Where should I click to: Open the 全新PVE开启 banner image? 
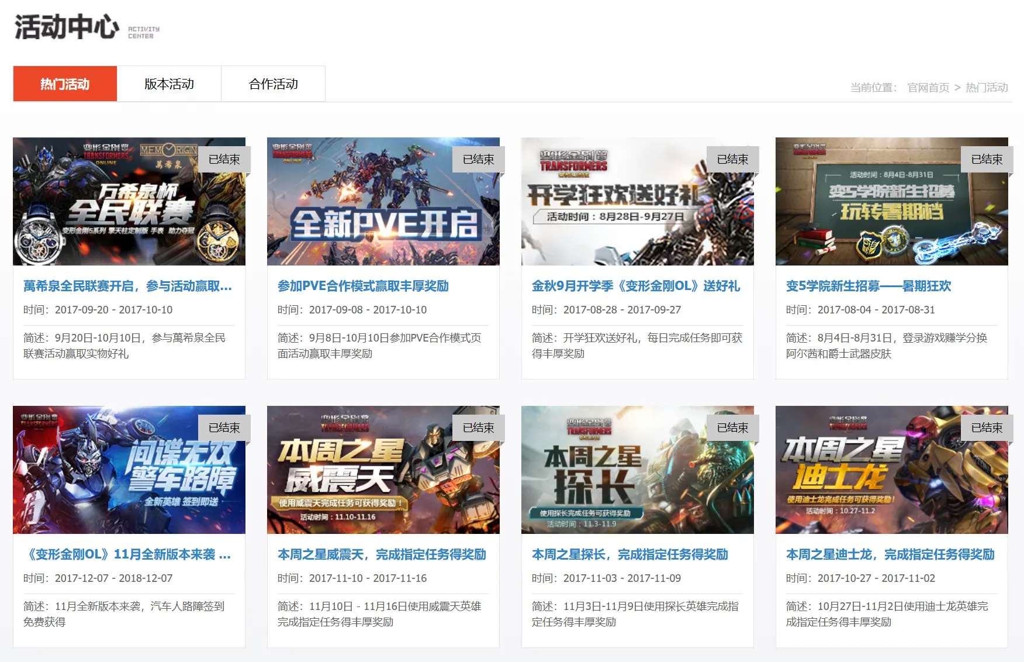click(383, 201)
